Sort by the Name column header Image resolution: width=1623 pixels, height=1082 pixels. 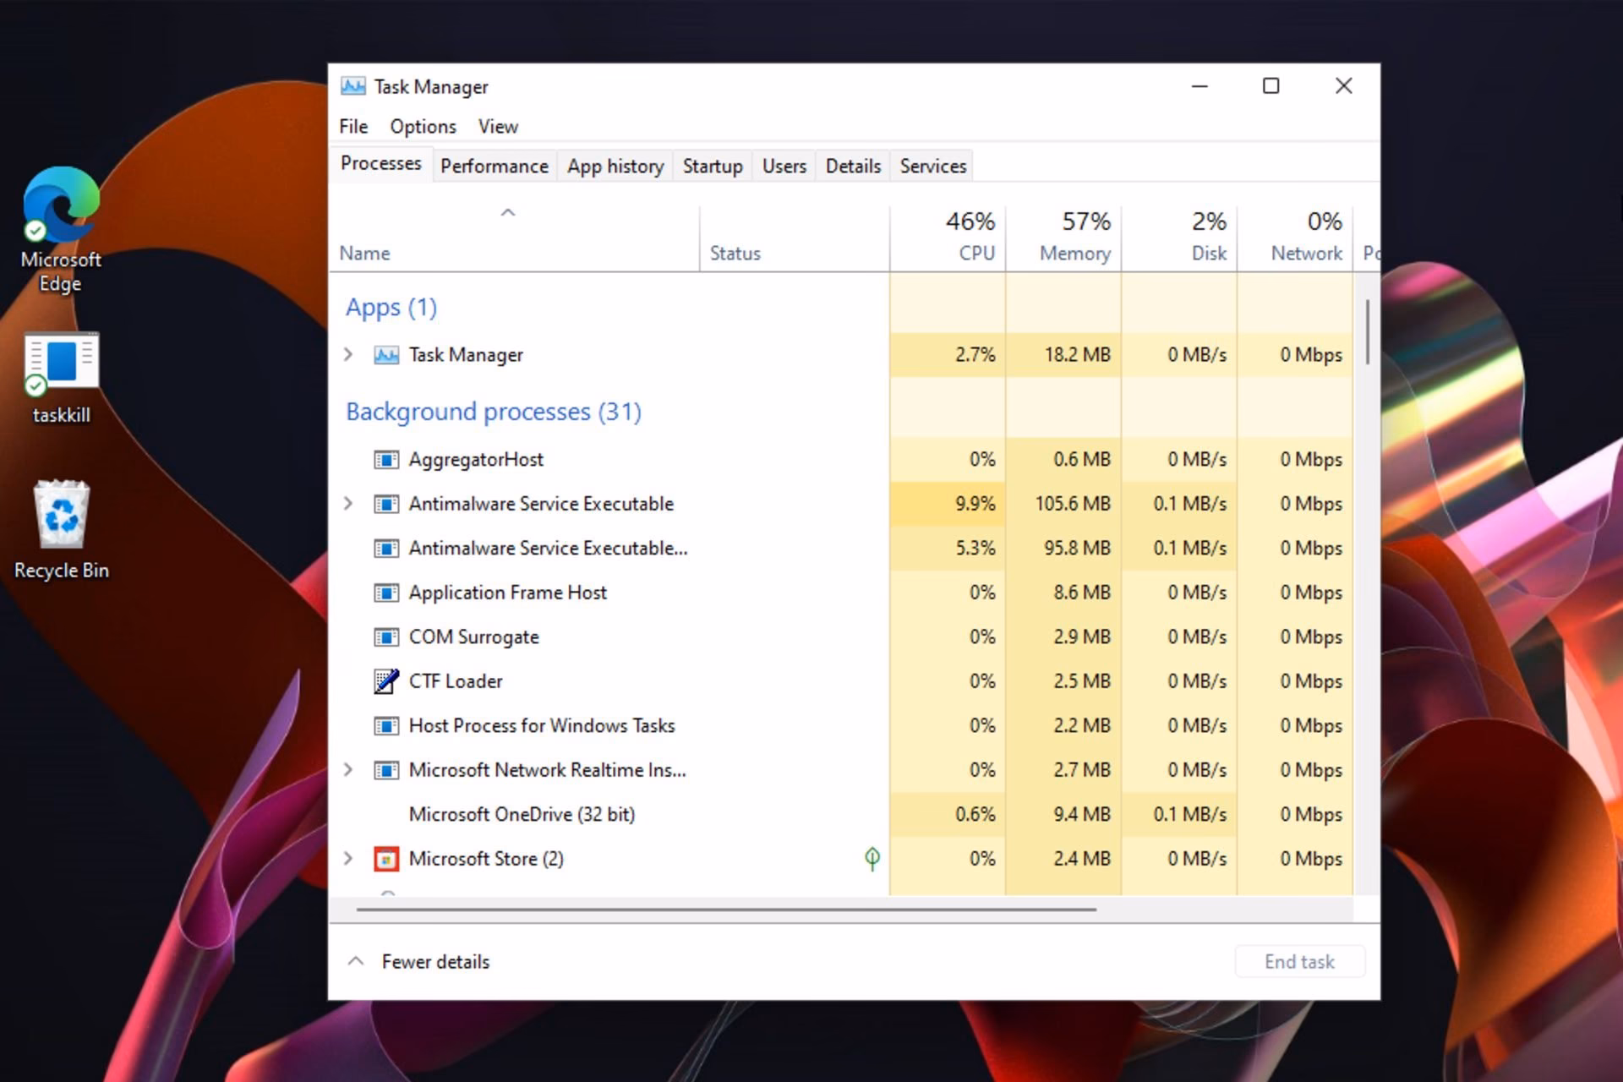pyautogui.click(x=514, y=238)
